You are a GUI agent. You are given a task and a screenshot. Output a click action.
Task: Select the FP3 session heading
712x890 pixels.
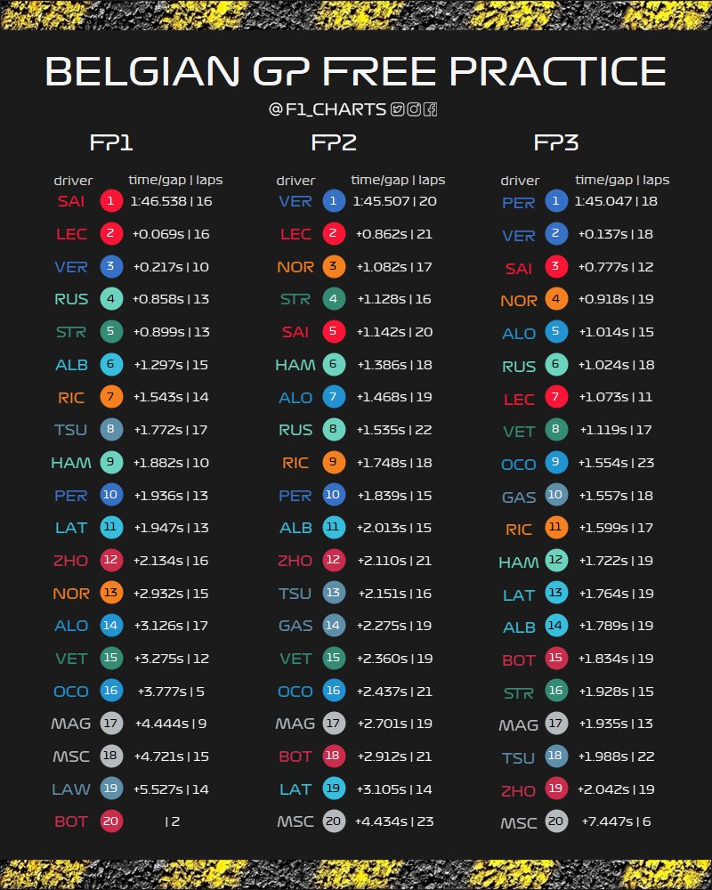pos(556,143)
